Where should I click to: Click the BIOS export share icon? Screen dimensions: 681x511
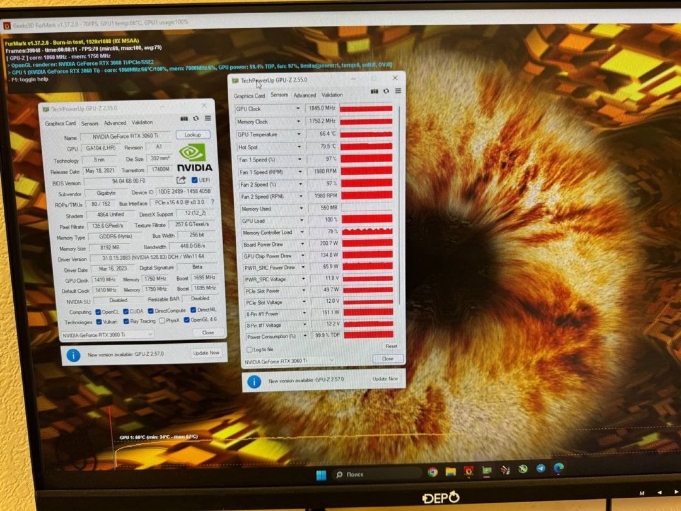tap(181, 180)
